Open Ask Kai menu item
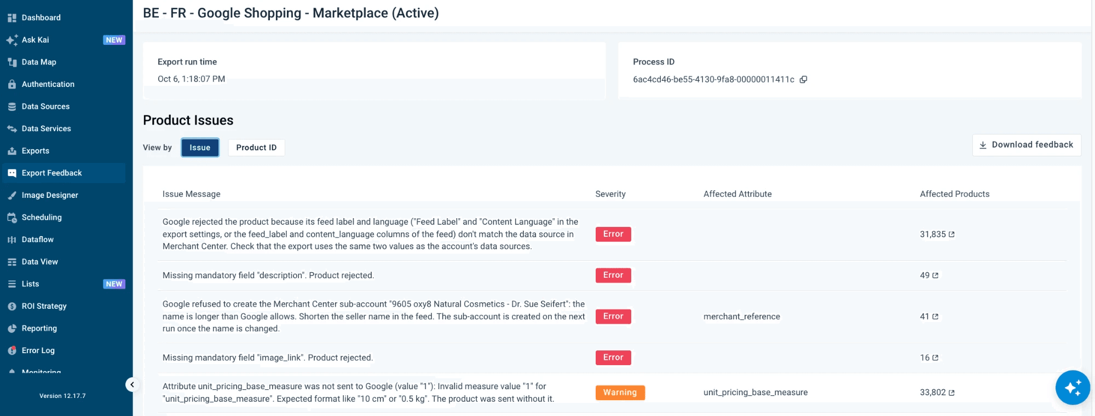This screenshot has width=1095, height=416. tap(64, 40)
